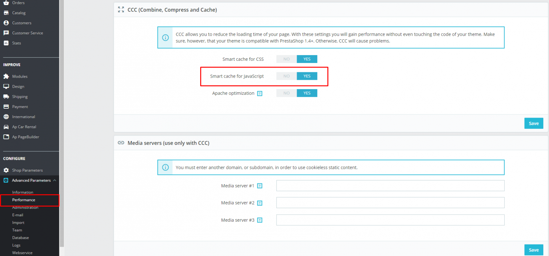Save the Media servers settings

click(534, 250)
